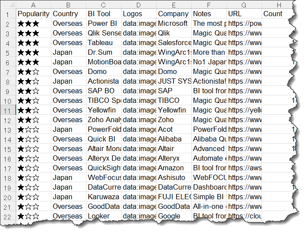Select the Power BI cell
Screen dimensions: 308x236
(104, 24)
